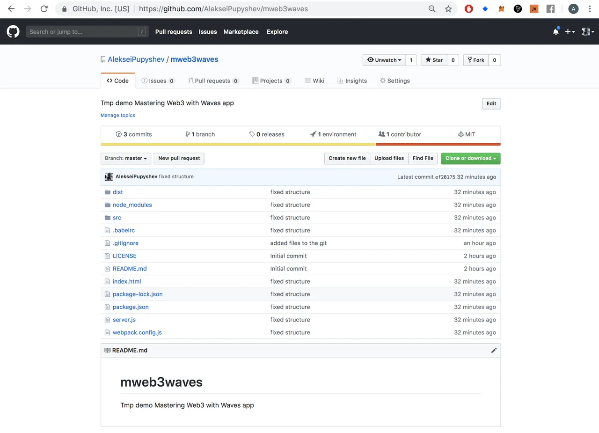Screen dimensions: 599x433
Task: Open the dist folder
Action: 117,192
